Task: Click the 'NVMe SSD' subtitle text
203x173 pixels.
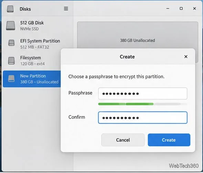Action: tap(29, 29)
